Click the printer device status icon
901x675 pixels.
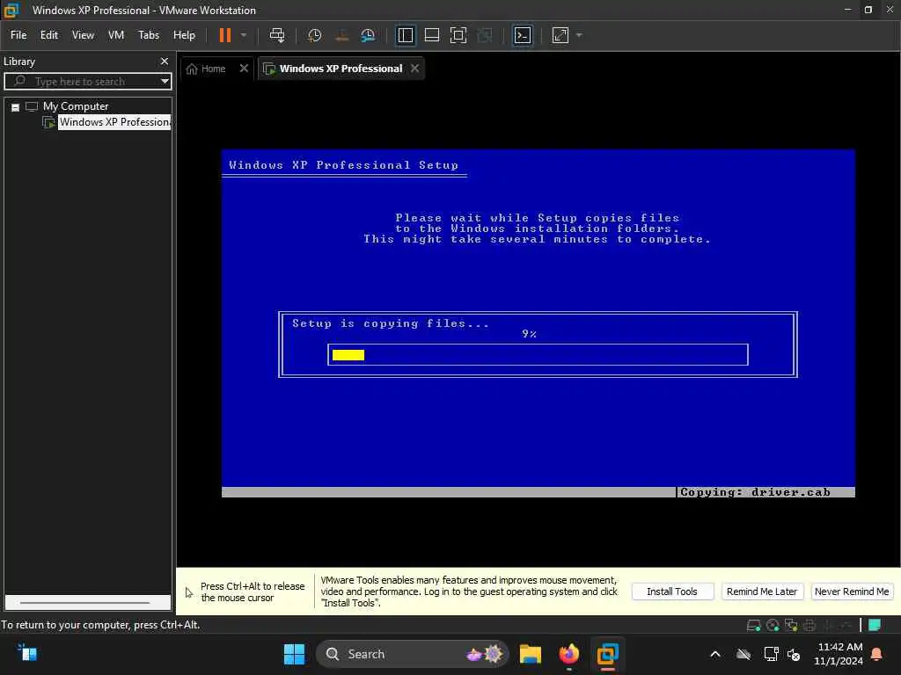point(809,625)
